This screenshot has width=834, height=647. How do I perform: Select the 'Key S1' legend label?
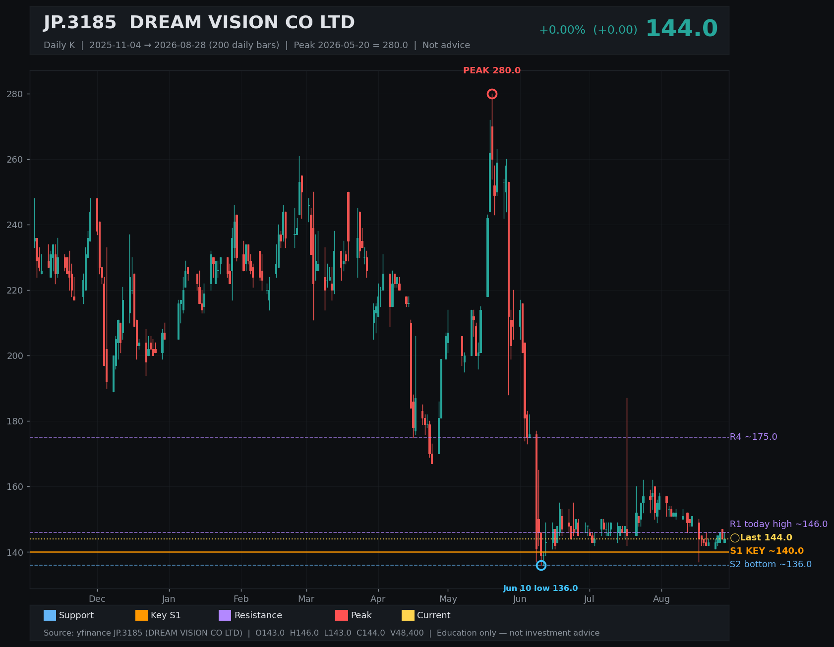pyautogui.click(x=166, y=615)
